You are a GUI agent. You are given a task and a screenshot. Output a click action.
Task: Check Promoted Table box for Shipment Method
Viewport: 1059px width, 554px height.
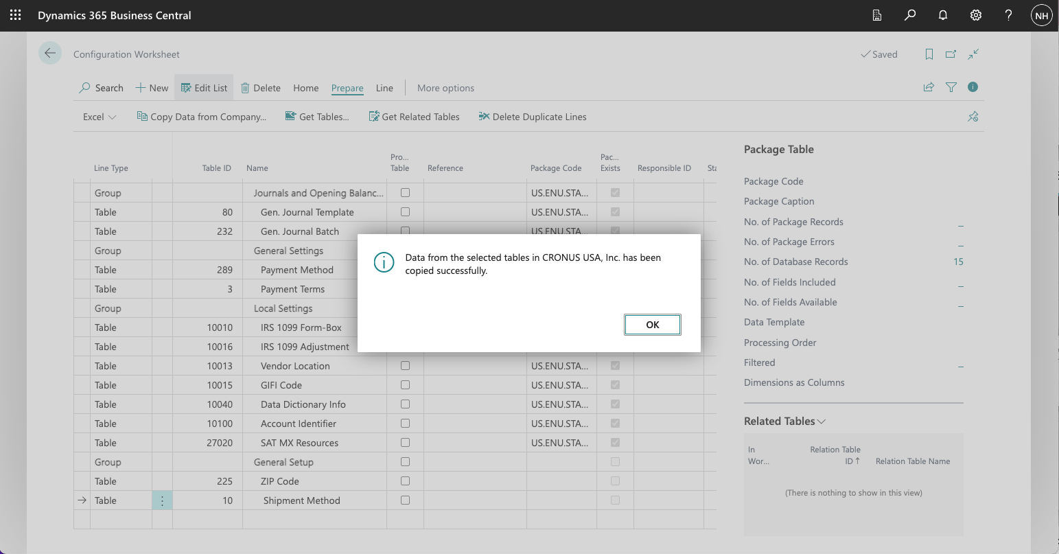click(x=405, y=500)
